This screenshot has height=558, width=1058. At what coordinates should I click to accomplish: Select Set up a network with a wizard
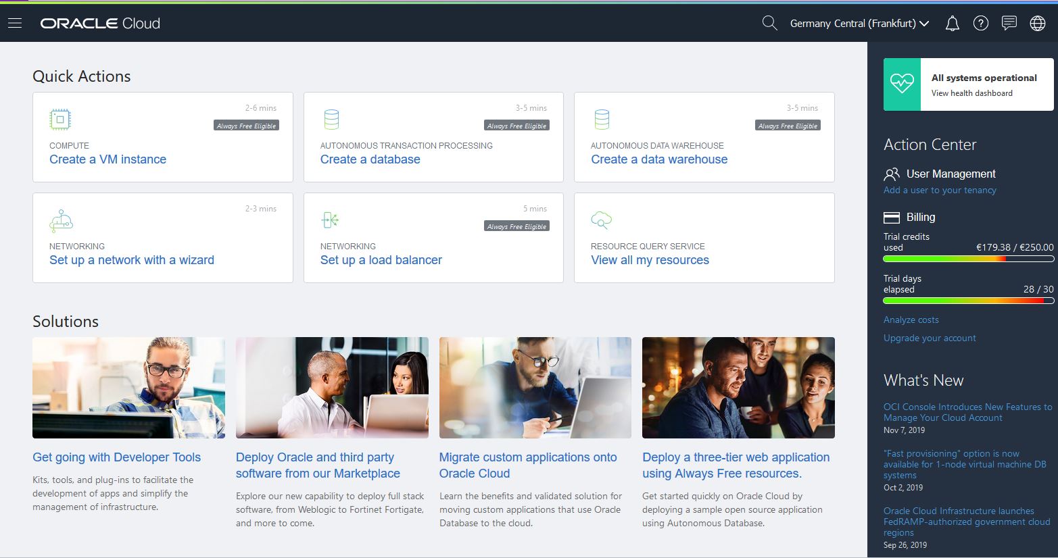click(x=131, y=260)
